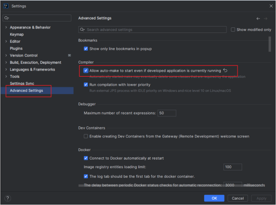
Task: Edit Image registry entities loading limit field
Action: coord(233,167)
